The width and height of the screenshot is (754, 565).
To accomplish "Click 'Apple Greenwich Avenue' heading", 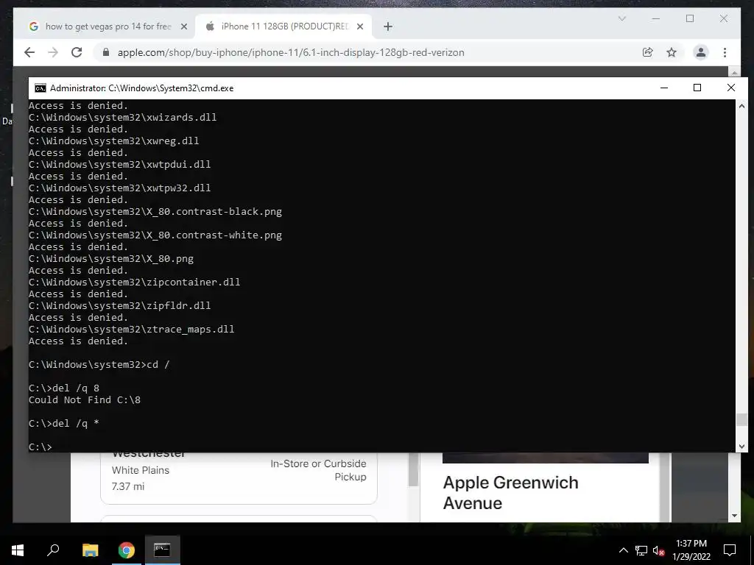I will [x=511, y=492].
